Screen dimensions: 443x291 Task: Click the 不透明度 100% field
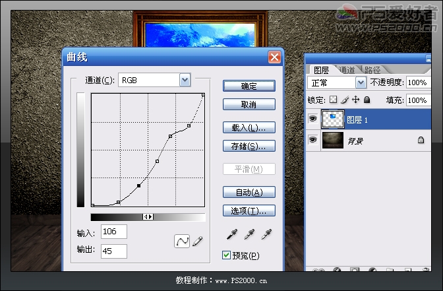(419, 82)
